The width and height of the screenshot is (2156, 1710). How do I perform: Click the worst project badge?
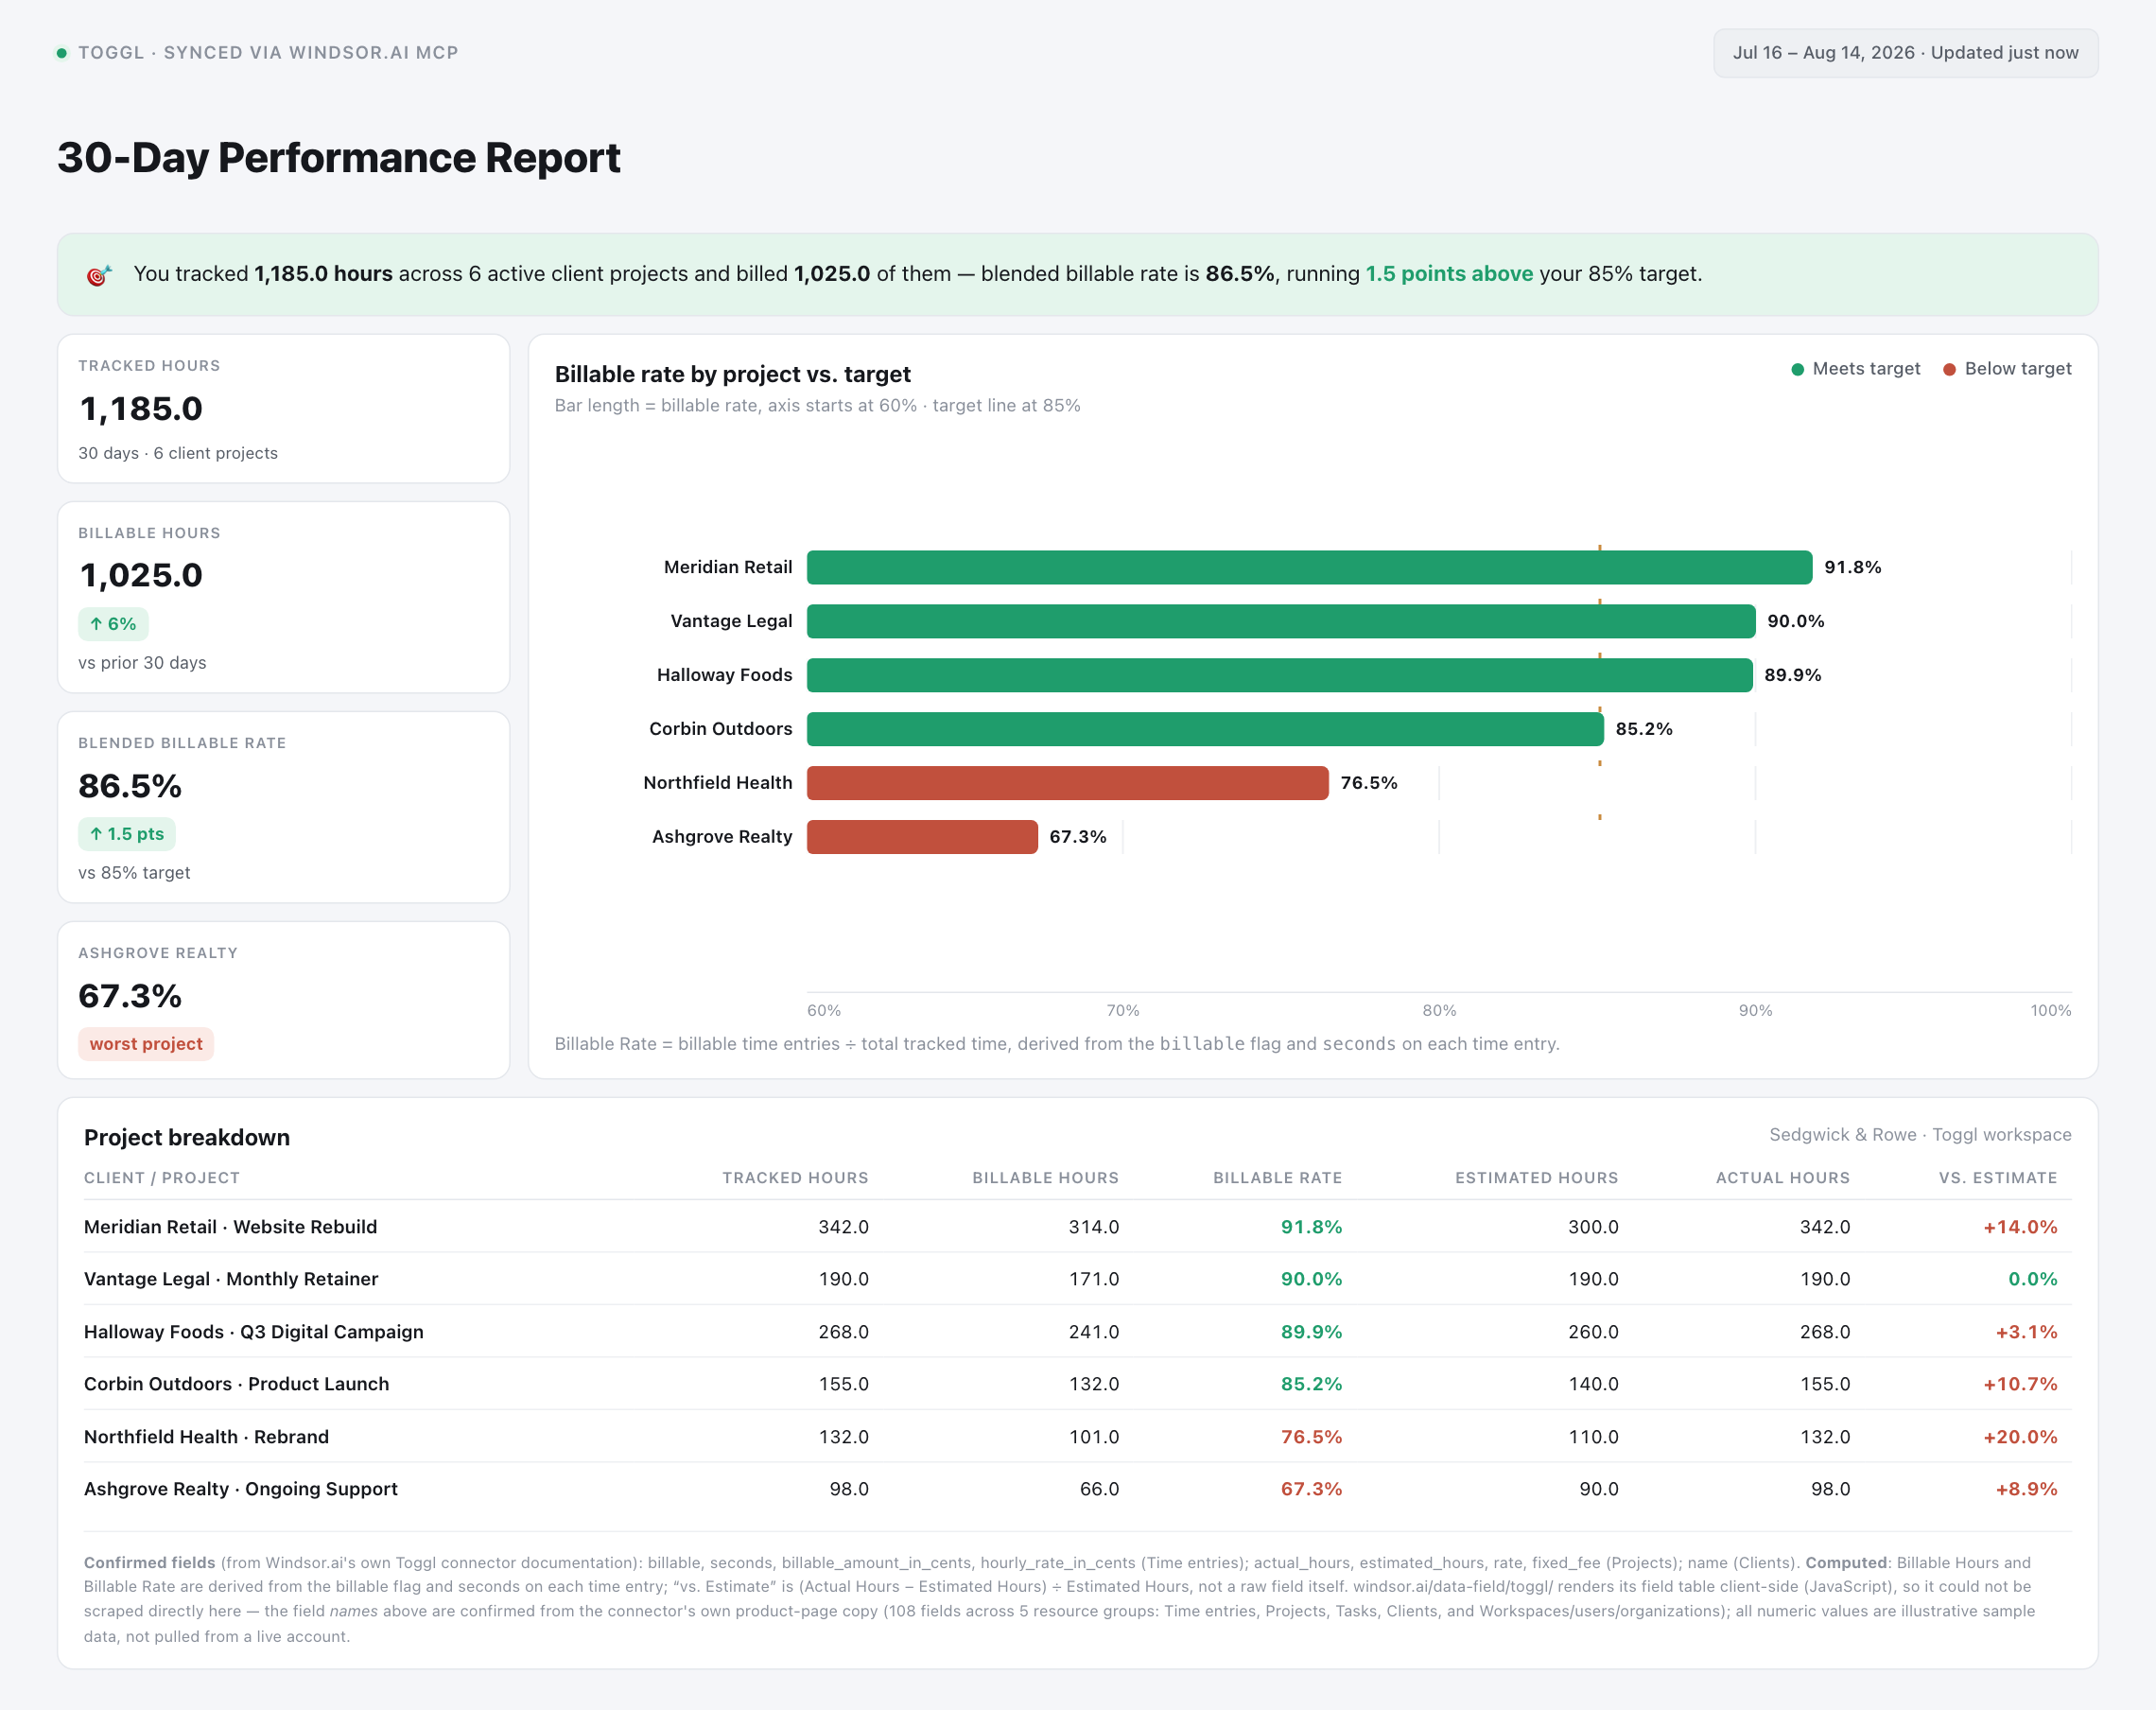pyautogui.click(x=146, y=1044)
